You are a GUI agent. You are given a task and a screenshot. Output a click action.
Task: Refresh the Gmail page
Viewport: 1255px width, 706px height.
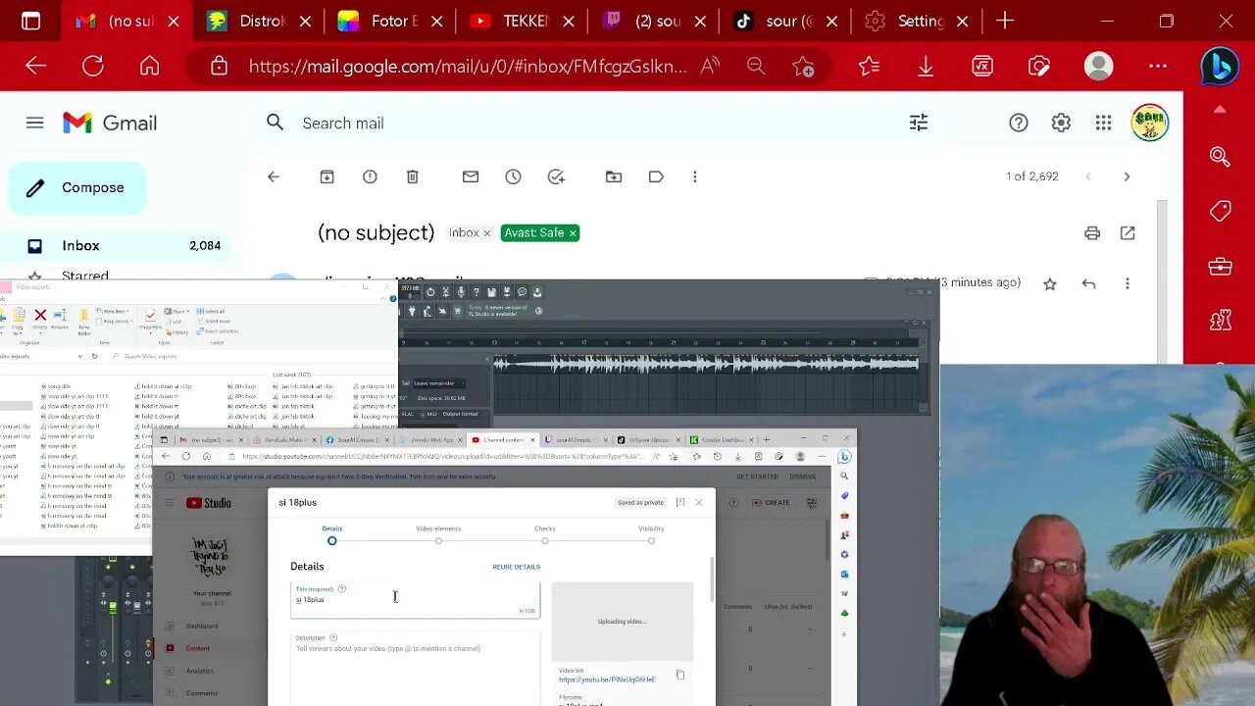[x=93, y=66]
